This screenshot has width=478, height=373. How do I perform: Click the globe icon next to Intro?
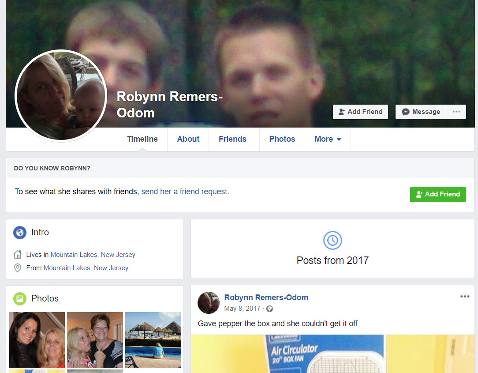[20, 233]
